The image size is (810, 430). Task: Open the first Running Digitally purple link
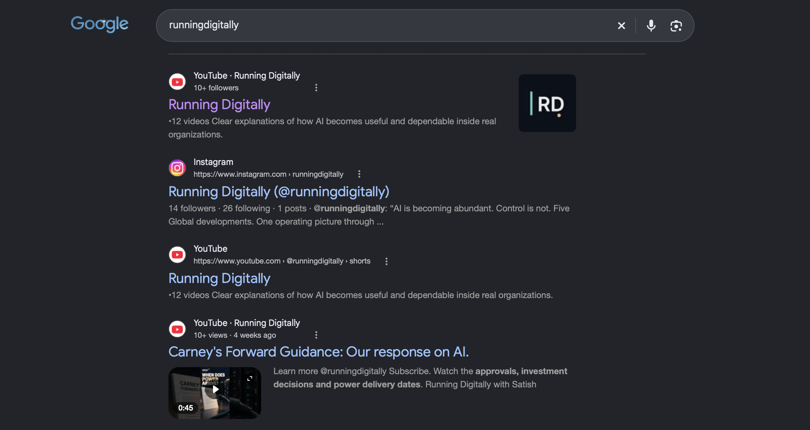(219, 105)
